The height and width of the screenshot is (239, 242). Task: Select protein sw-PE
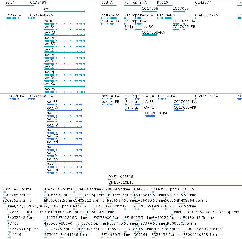pyautogui.click(x=64, y=105)
